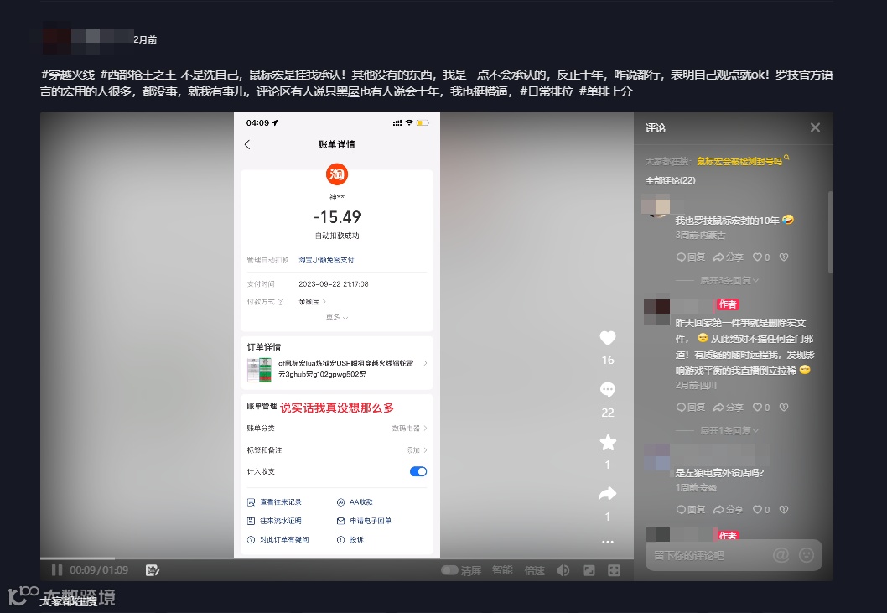887x613 pixels.
Task: Open the #单排上分 hashtag
Action: click(606, 91)
